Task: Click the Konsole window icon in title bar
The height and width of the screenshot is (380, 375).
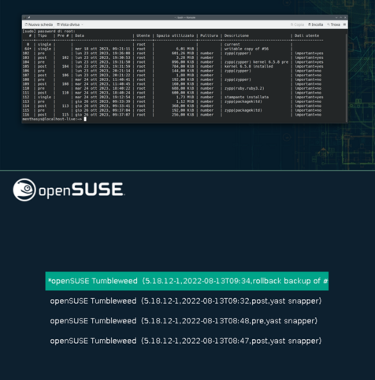Action: [x=24, y=17]
